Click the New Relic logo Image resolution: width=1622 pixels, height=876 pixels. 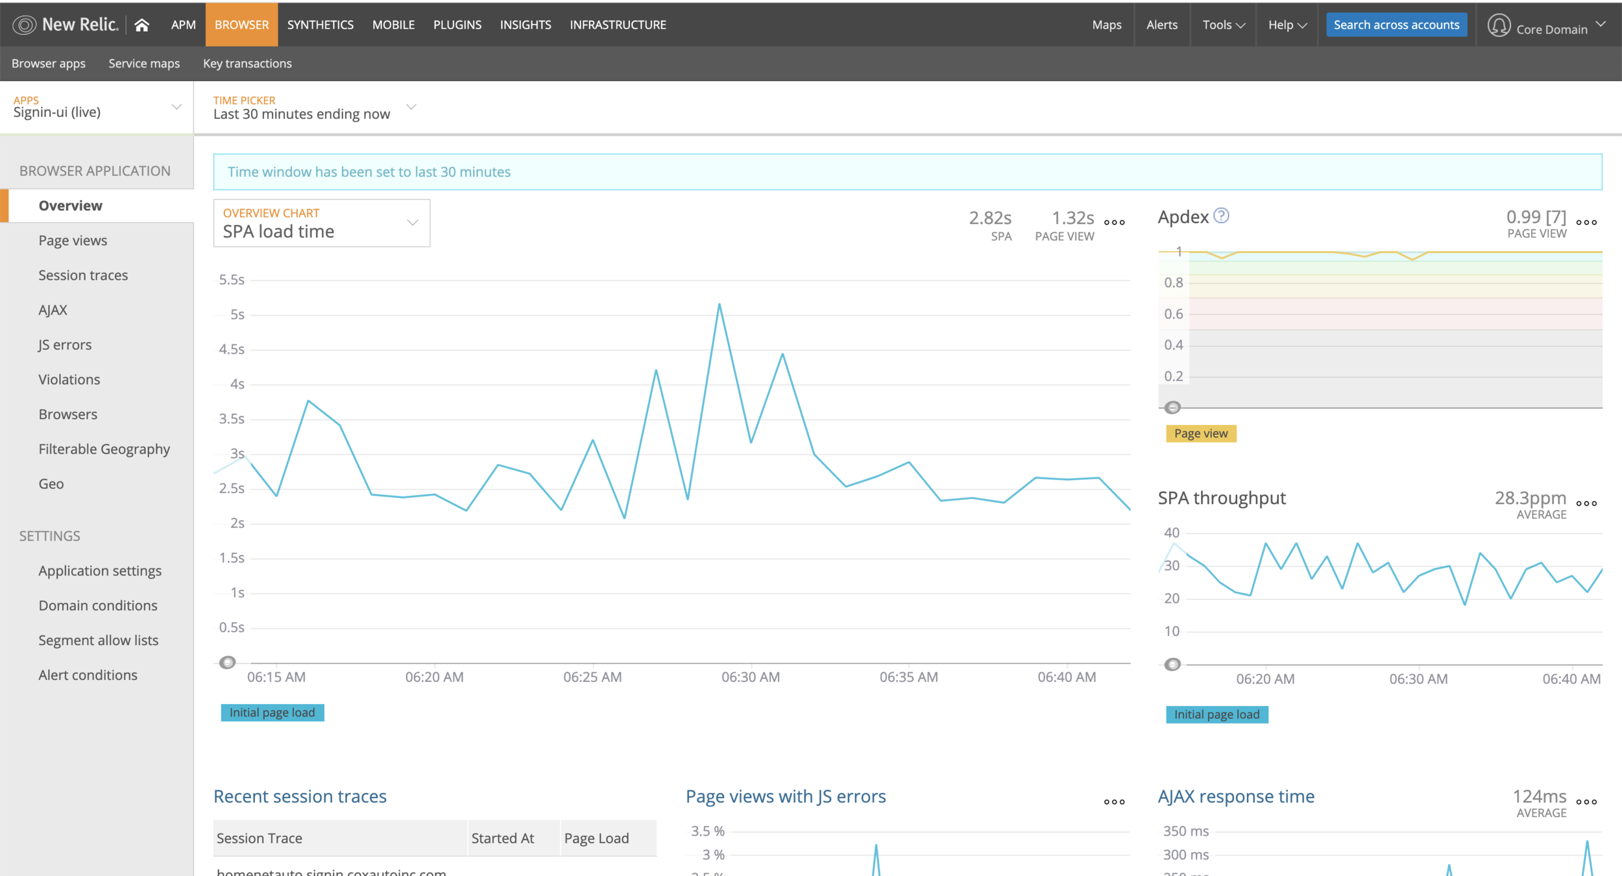tap(66, 25)
